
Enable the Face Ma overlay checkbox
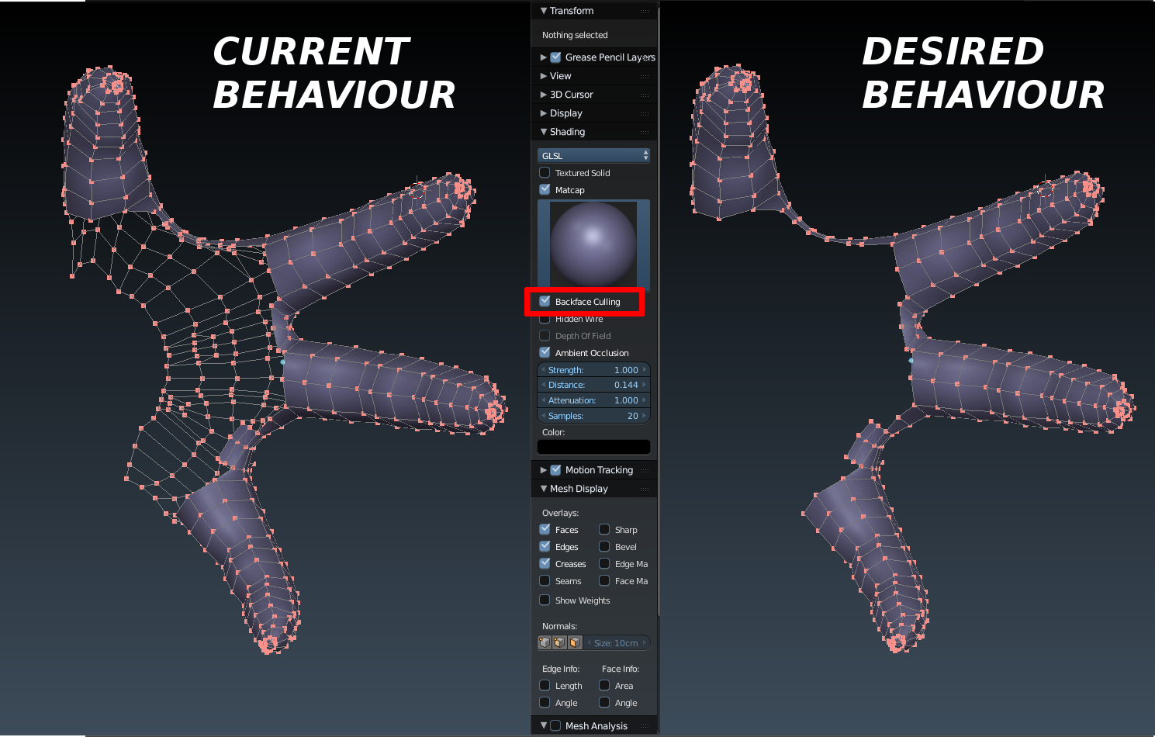pyautogui.click(x=604, y=580)
